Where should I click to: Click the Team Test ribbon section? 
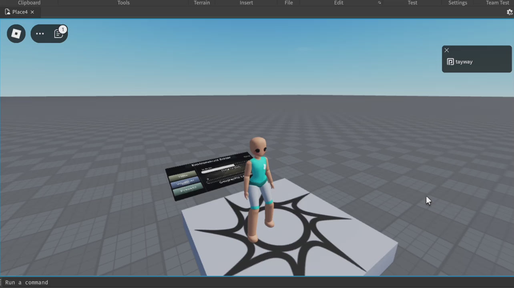[x=497, y=3]
